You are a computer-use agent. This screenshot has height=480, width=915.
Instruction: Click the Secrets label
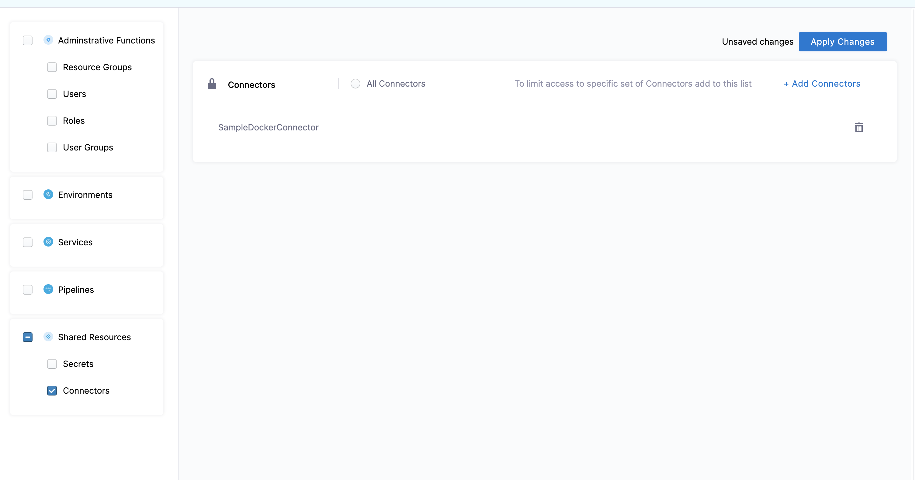(x=78, y=364)
